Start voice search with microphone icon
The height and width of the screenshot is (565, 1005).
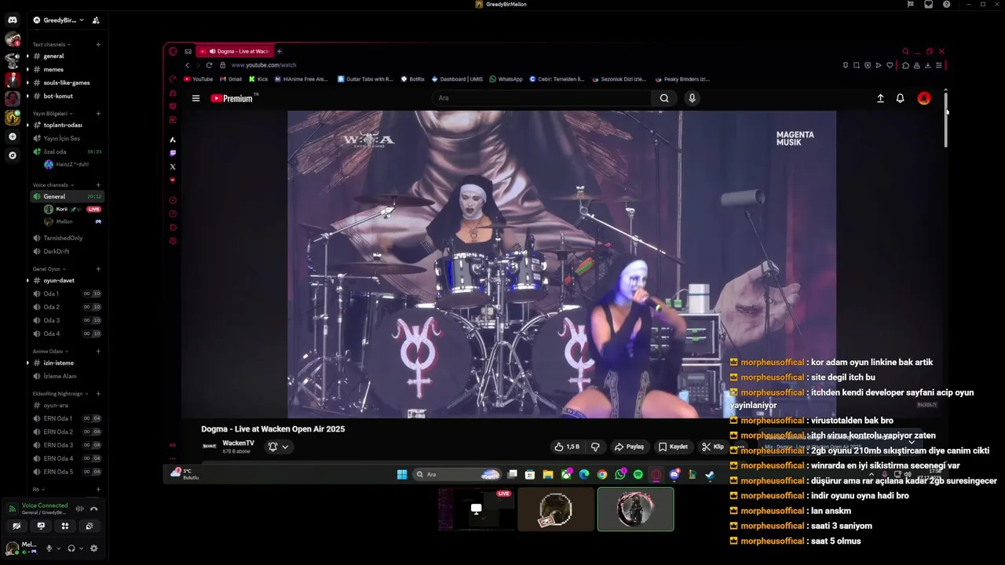(692, 98)
